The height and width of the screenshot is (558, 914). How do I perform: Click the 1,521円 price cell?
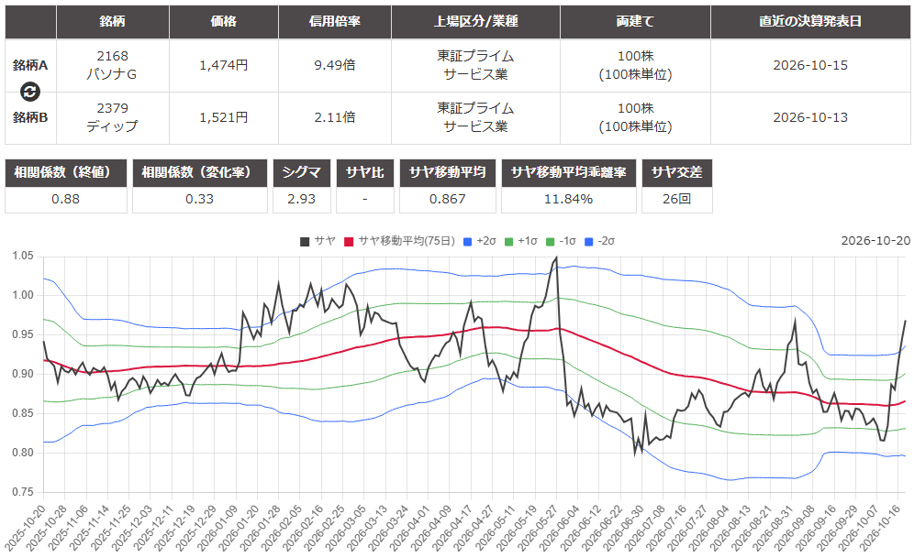224,117
